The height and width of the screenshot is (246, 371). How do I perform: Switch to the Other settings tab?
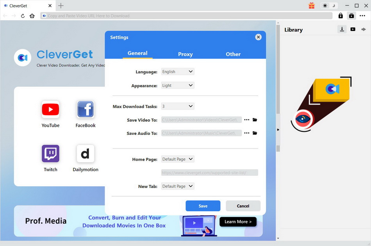click(x=233, y=54)
